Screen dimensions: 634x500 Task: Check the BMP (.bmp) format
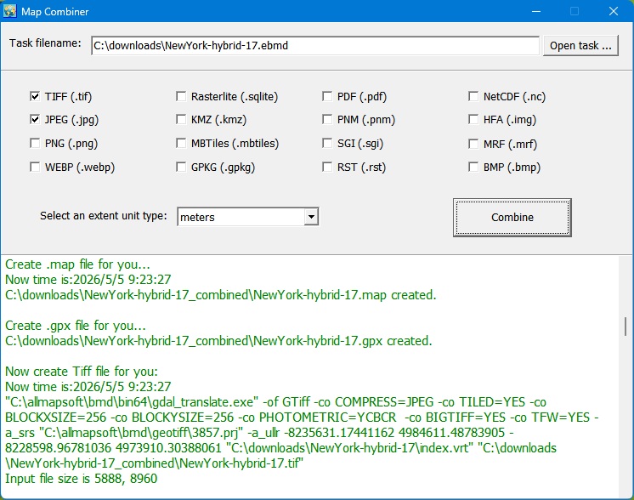pos(473,167)
